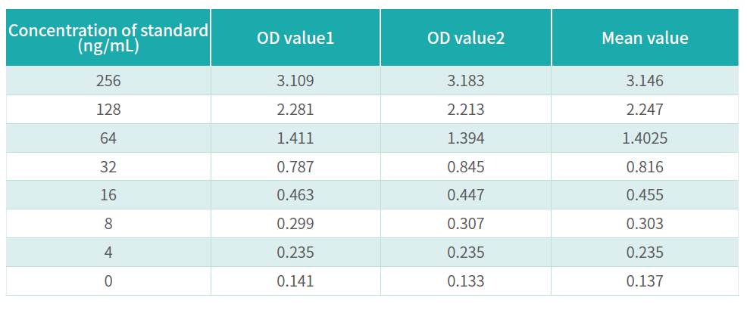Viewport: 747px width, 313px height.
Task: Select the mean value 0.455 cell
Action: coord(645,195)
